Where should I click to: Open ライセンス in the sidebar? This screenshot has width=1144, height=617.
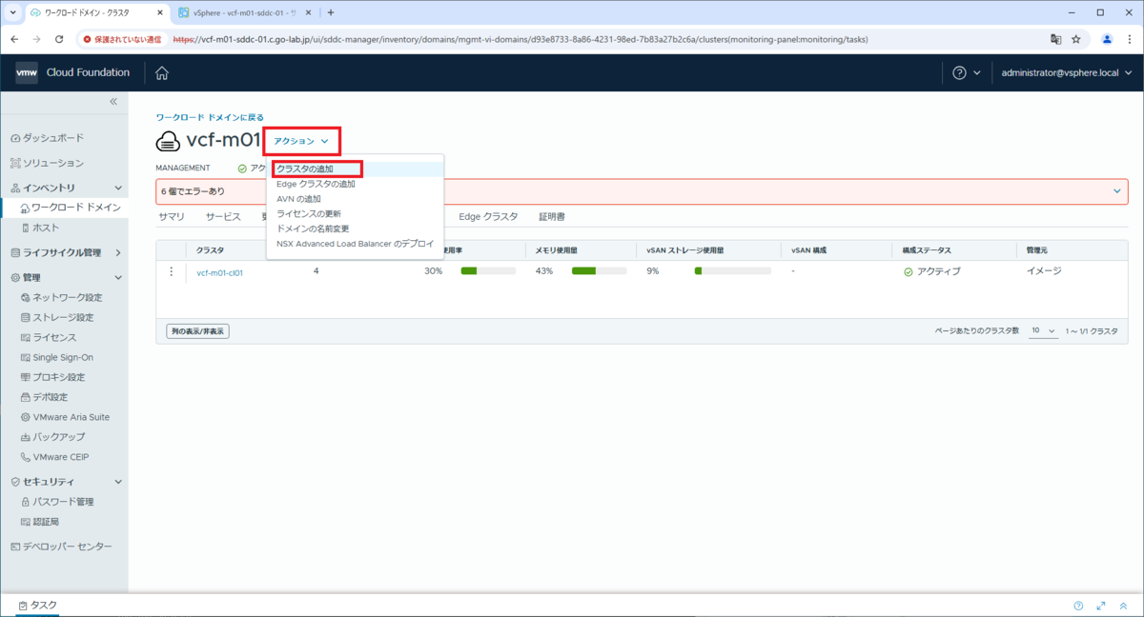[49, 337]
